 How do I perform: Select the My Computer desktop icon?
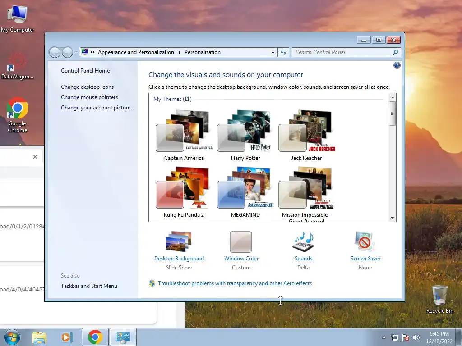(18, 18)
